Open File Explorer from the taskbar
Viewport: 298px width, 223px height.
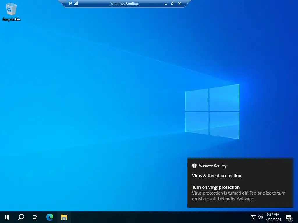(x=64, y=217)
